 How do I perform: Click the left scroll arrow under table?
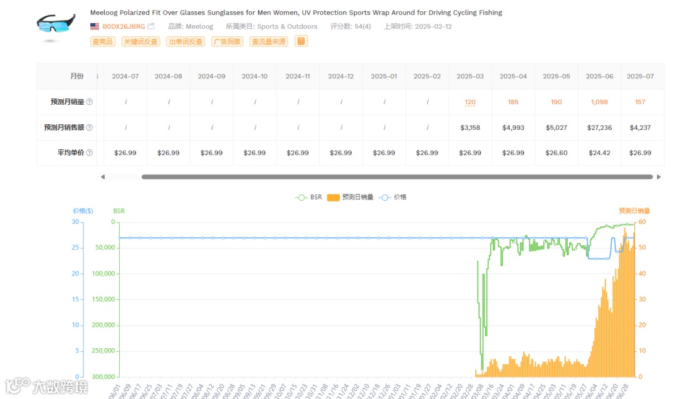[103, 177]
